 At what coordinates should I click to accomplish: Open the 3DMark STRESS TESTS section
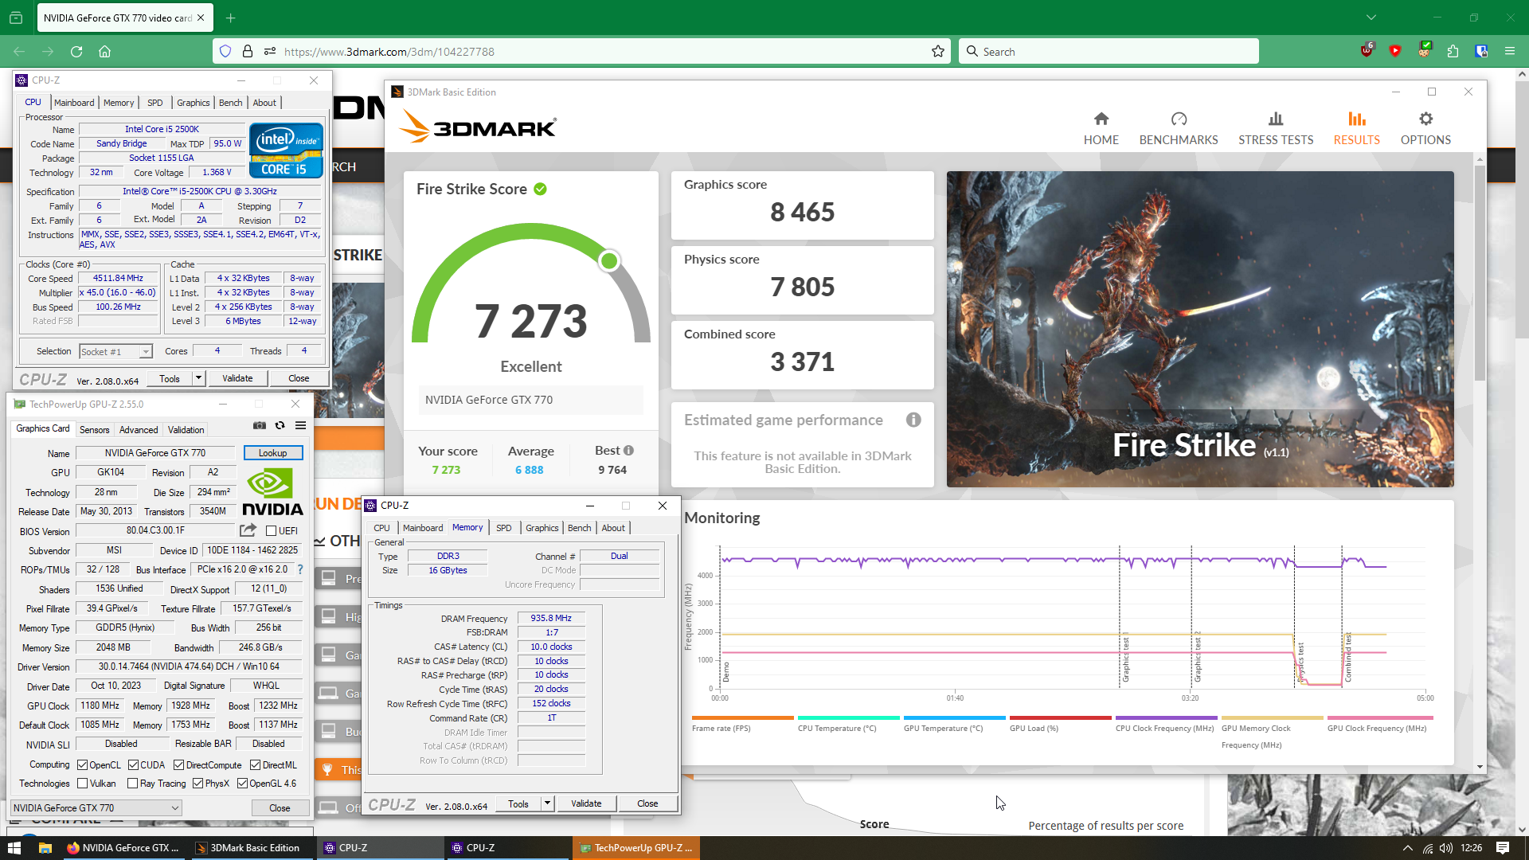(x=1276, y=128)
